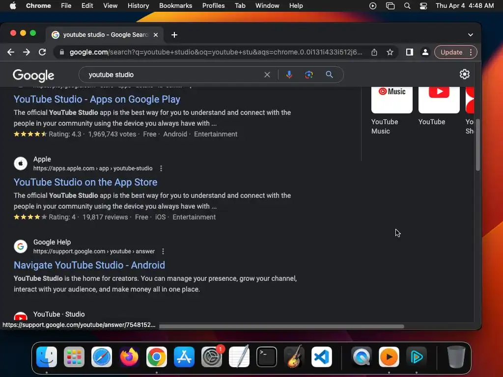503x377 pixels.
Task: Click the youtube studio search input field
Action: point(173,75)
